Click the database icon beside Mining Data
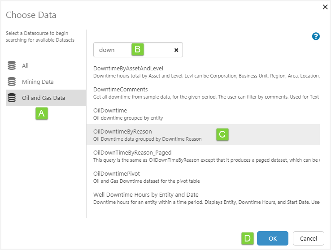 click(12, 82)
